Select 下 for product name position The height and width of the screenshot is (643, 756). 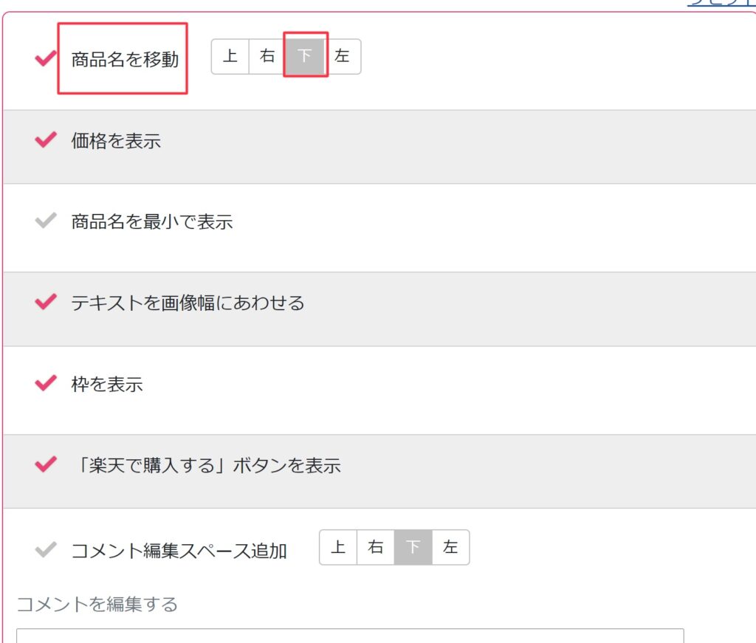tap(305, 56)
